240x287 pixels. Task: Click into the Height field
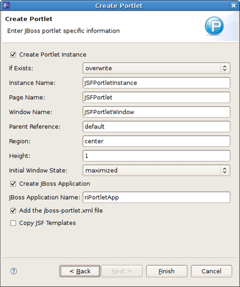click(x=157, y=156)
